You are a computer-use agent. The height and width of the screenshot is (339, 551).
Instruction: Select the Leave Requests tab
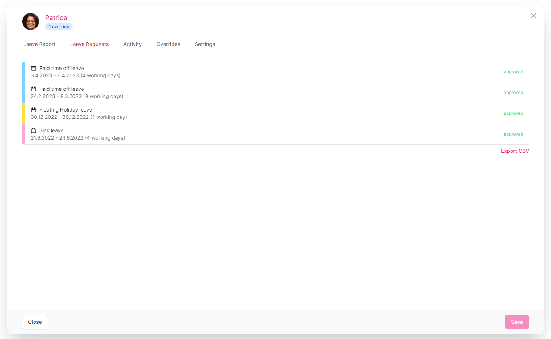click(89, 44)
